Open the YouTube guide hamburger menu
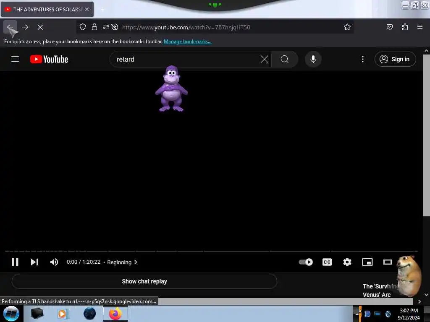This screenshot has width=430, height=322. click(15, 59)
